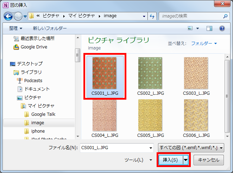Toggle the preview pane icon

tap(209, 28)
